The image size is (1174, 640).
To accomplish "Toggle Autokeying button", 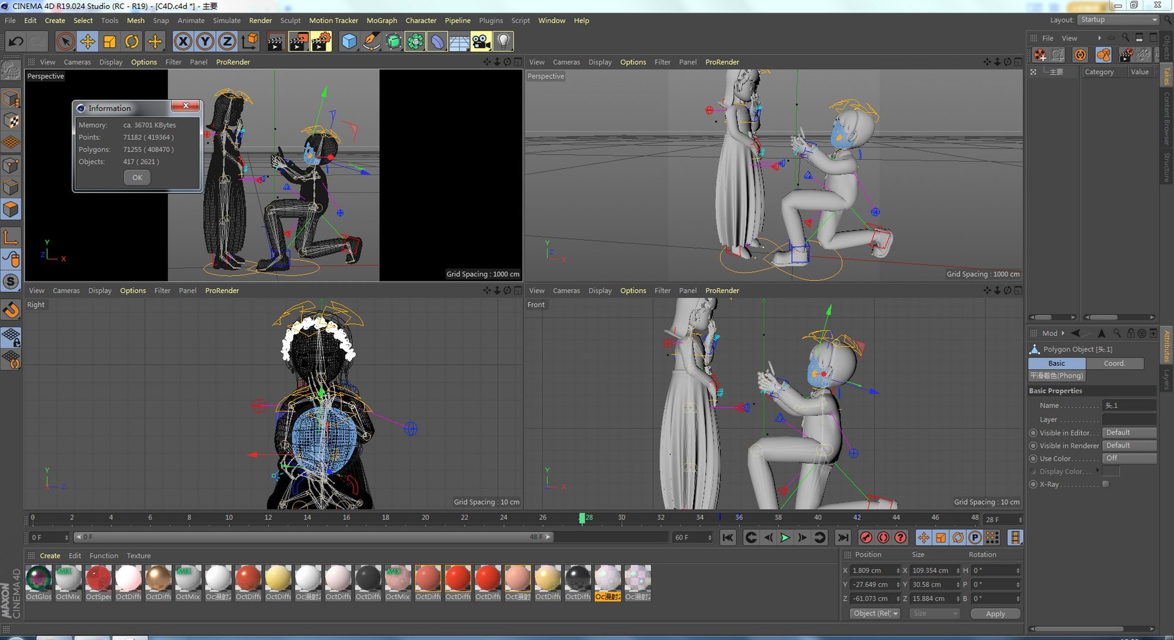I will coord(883,537).
